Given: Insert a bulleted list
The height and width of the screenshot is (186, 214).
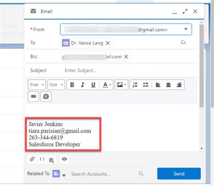Looking at the screenshot, I should coord(146,85).
